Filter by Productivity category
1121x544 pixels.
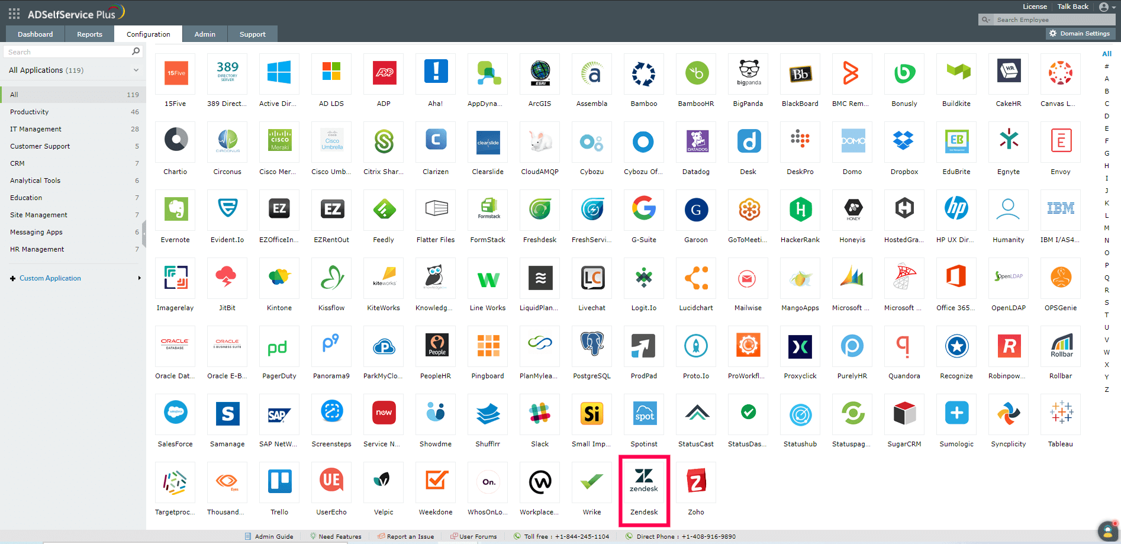click(x=73, y=112)
